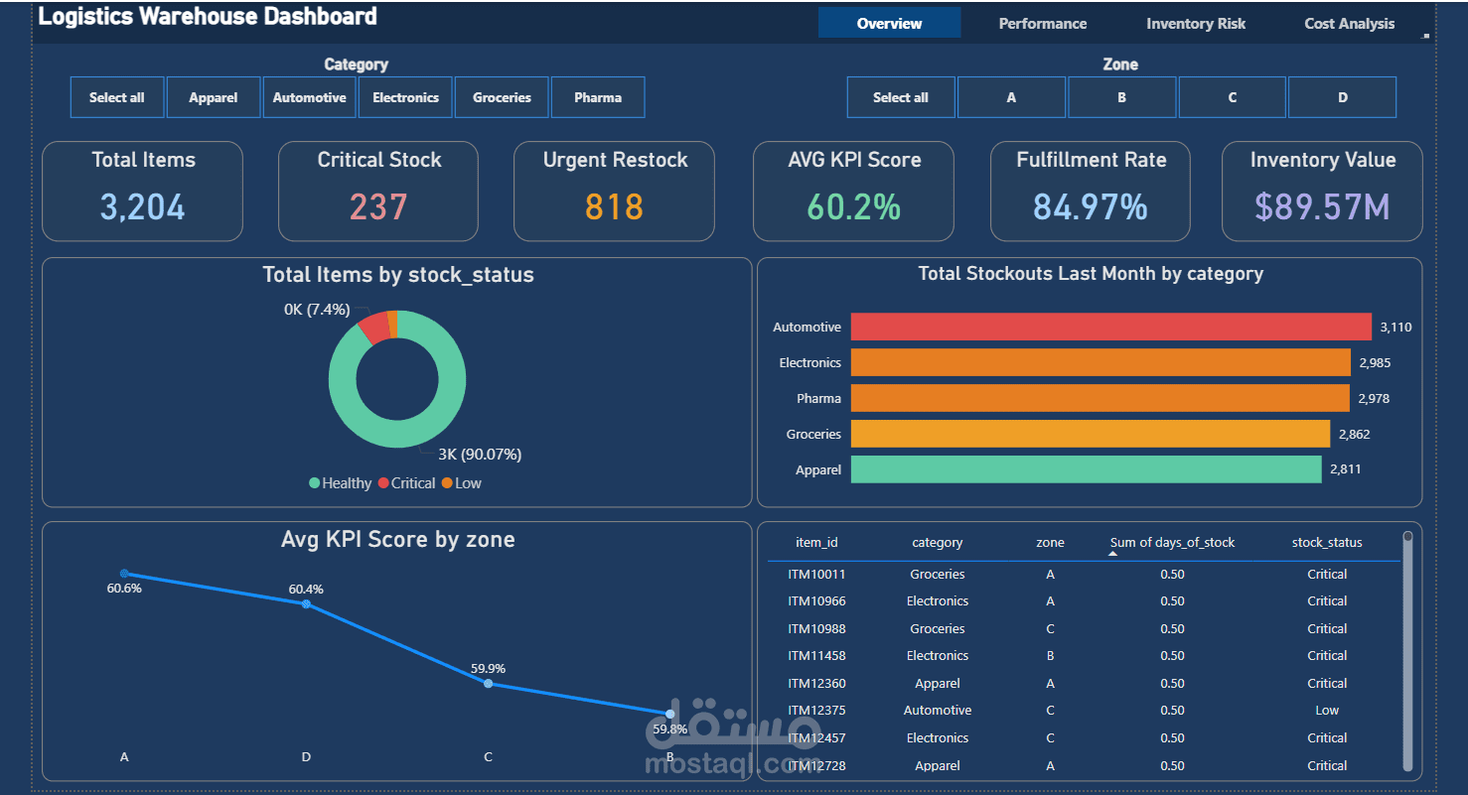Switch to the Performance tab
This screenshot has height=795, width=1468.
coord(1042,23)
